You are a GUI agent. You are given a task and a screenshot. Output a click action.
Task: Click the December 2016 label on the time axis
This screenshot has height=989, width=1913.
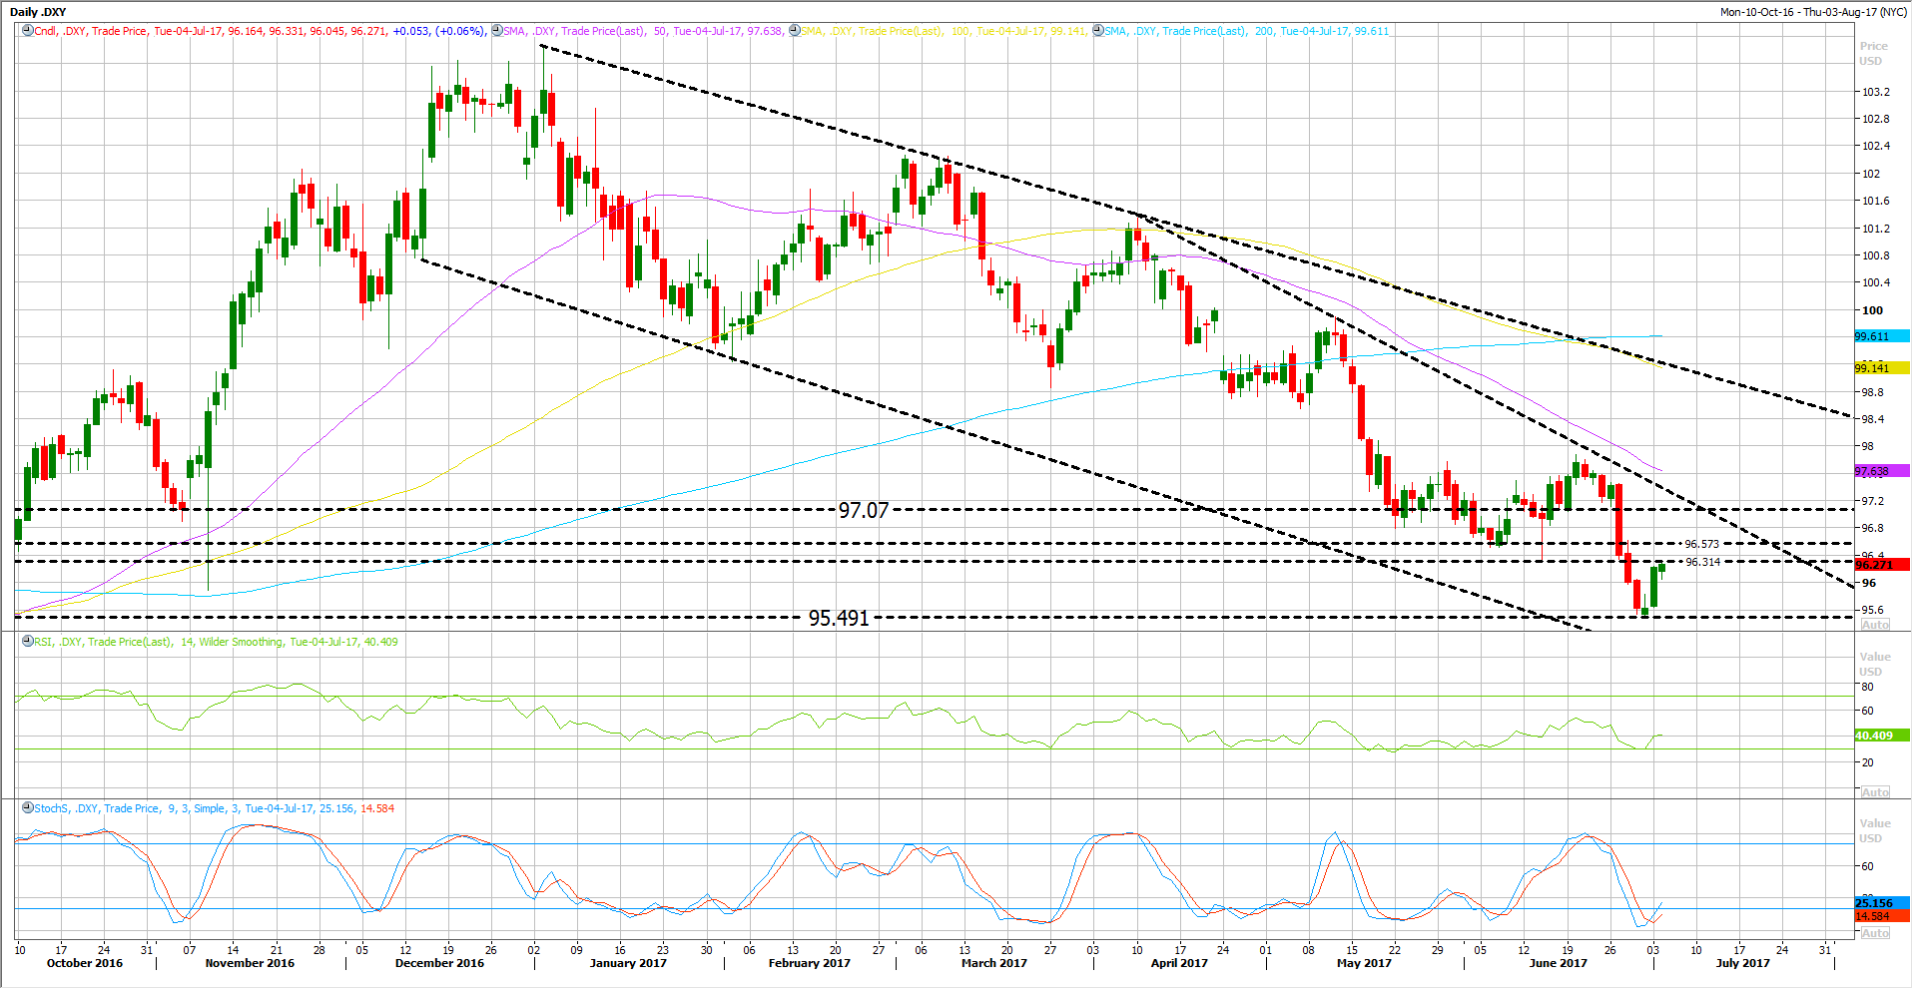tap(439, 963)
